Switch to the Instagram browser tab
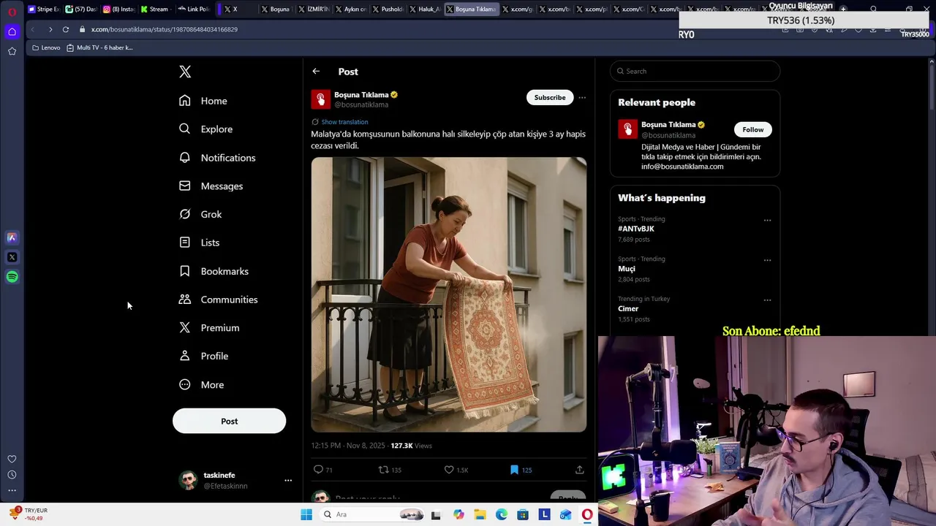 click(x=118, y=9)
